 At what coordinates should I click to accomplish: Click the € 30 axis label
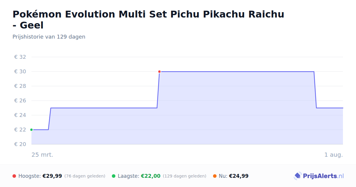coord(20,72)
